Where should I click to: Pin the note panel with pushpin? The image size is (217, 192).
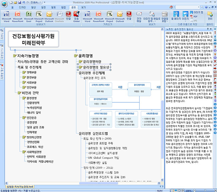tap(208, 29)
